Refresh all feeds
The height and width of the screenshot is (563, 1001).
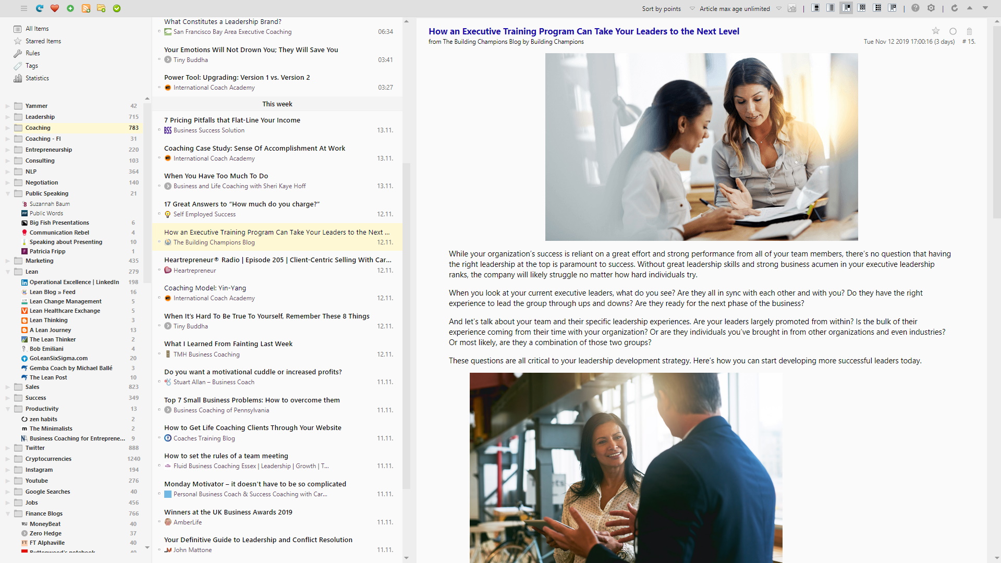click(40, 8)
